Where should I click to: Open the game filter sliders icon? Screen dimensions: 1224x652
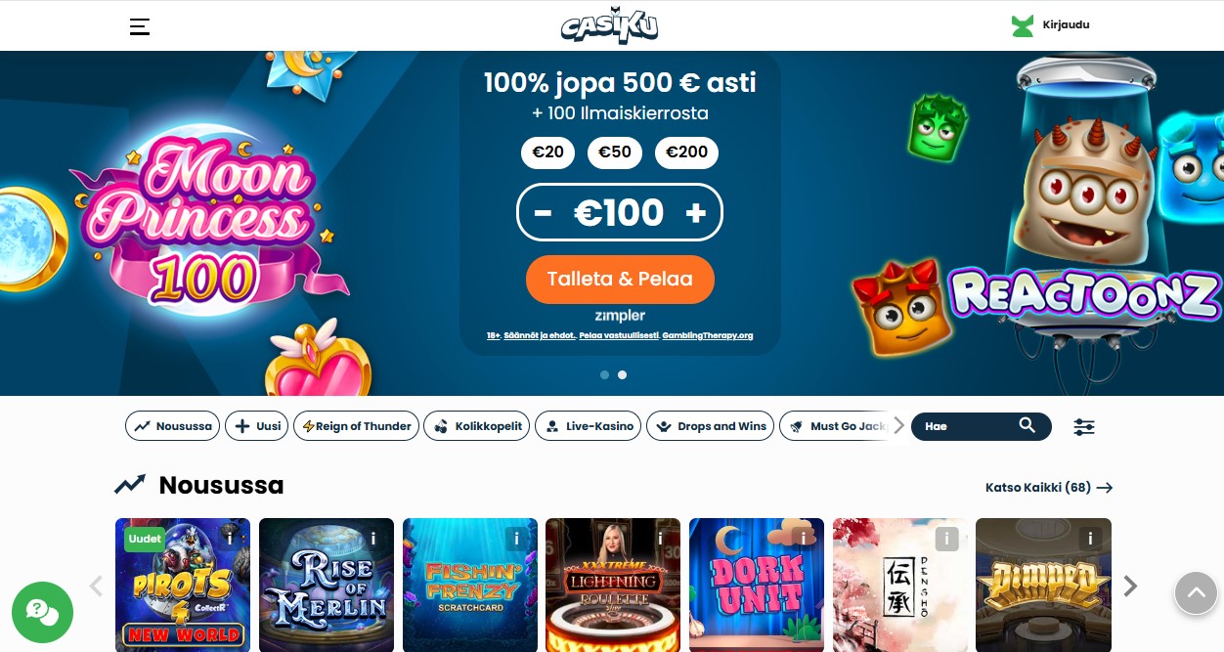tap(1084, 427)
